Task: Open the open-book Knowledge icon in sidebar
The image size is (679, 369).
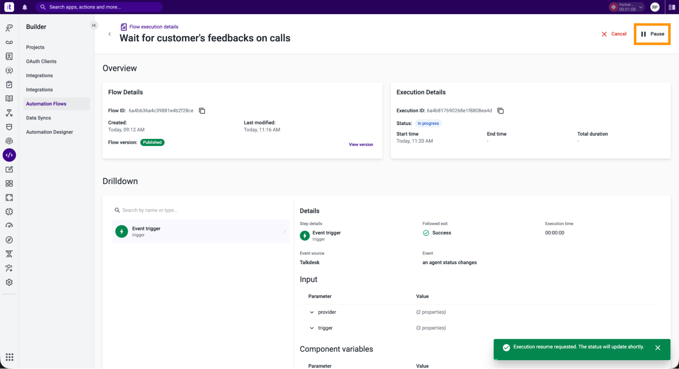Action: click(9, 99)
